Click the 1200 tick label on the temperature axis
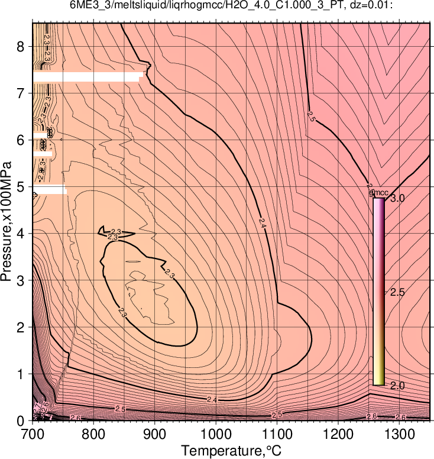 [338, 434]
